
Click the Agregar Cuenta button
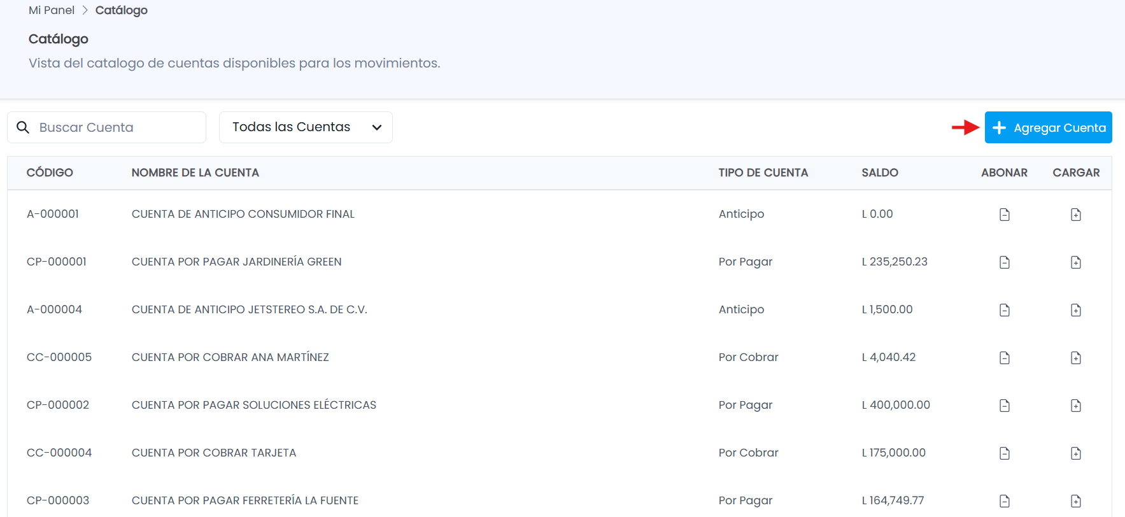pos(1048,127)
